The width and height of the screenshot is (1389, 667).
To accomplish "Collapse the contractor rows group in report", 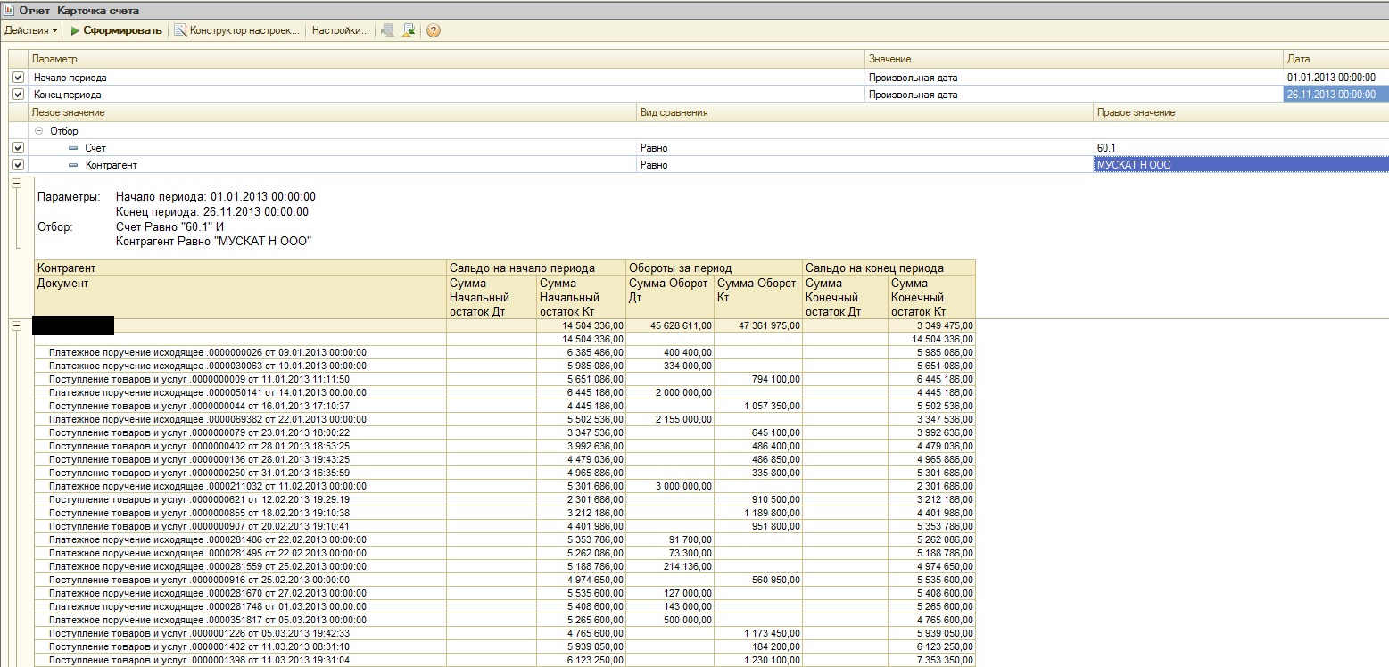I will point(15,326).
